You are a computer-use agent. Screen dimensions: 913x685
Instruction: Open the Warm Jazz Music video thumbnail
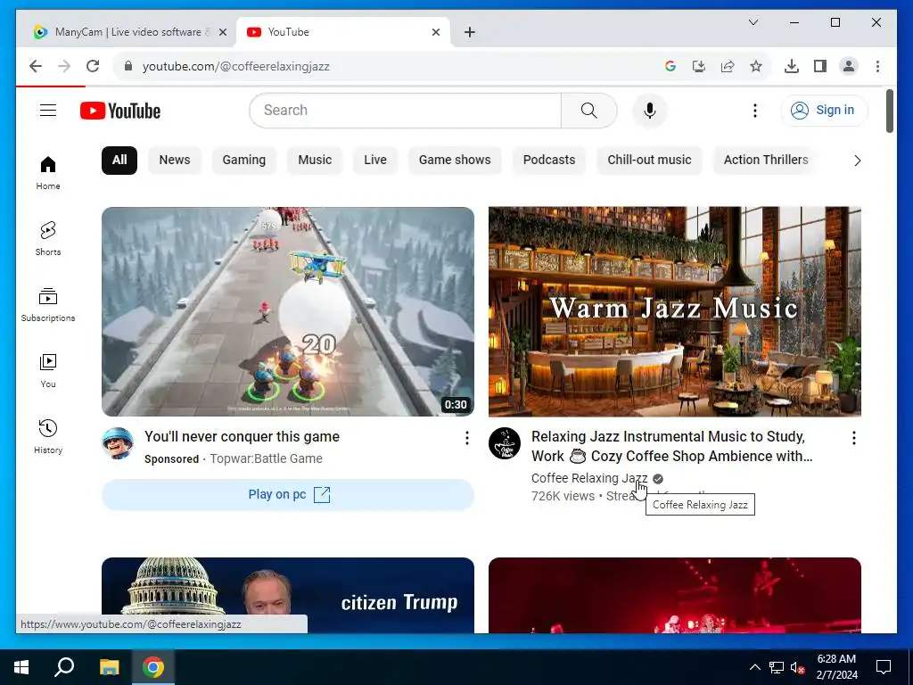click(x=674, y=311)
